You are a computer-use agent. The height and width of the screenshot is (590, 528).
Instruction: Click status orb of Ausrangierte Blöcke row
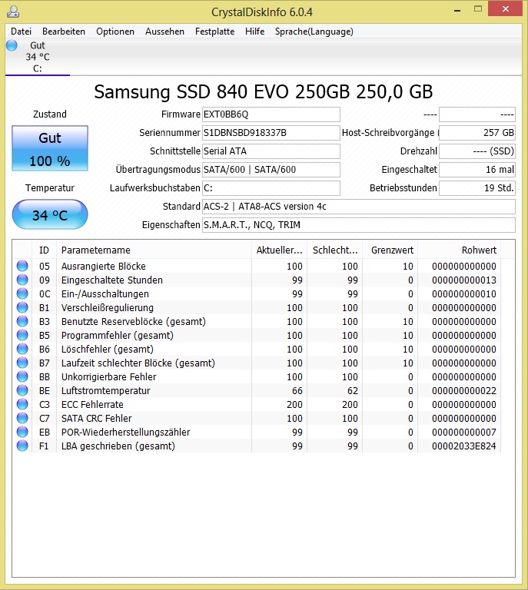pos(22,266)
